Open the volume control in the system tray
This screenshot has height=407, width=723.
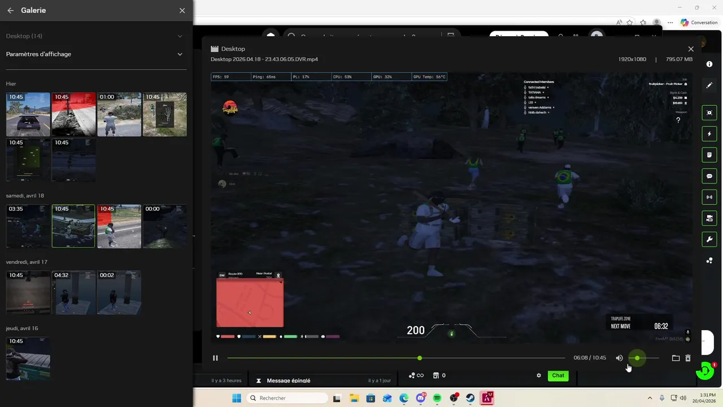pyautogui.click(x=683, y=398)
